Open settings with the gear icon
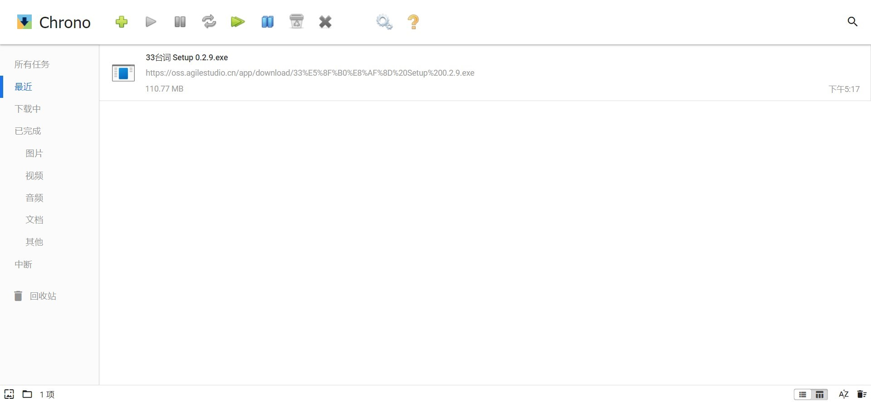 384,22
